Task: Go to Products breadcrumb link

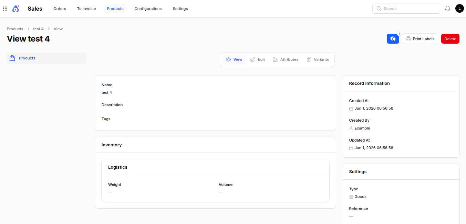Action: point(15,29)
